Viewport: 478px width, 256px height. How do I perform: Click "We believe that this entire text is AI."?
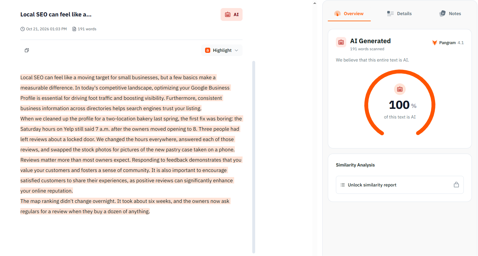(x=372, y=60)
